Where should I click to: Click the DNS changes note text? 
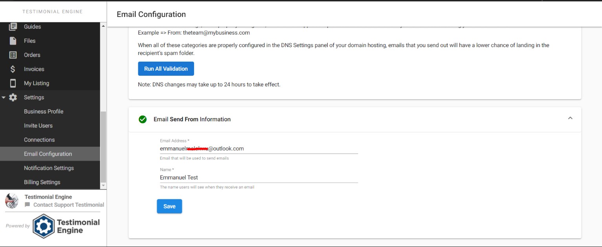(209, 84)
